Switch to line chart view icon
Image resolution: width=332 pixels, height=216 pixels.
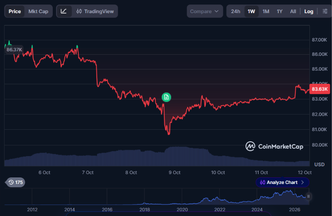coord(64,11)
